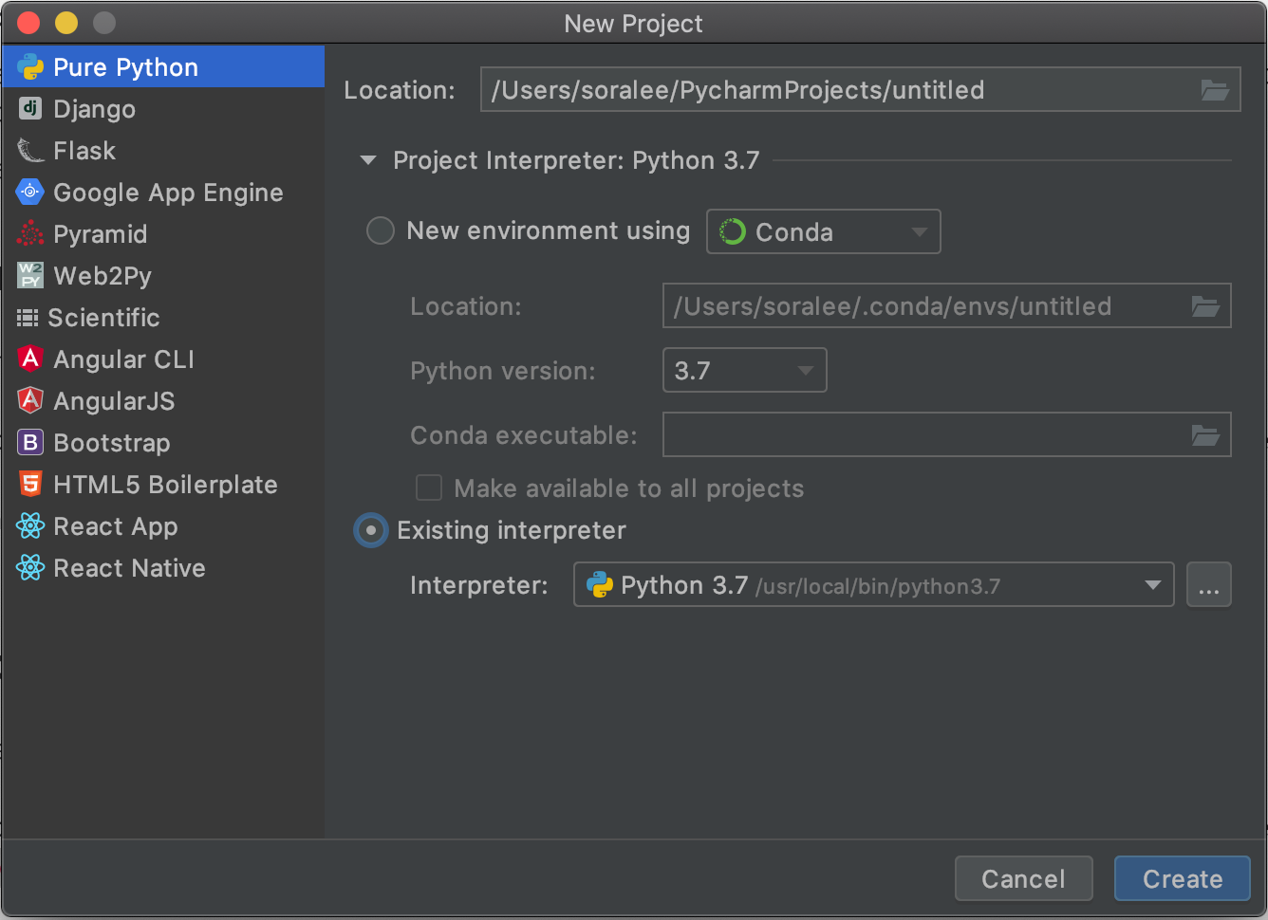This screenshot has width=1268, height=920.
Task: Click Python icon in Interpreter field
Action: point(600,584)
